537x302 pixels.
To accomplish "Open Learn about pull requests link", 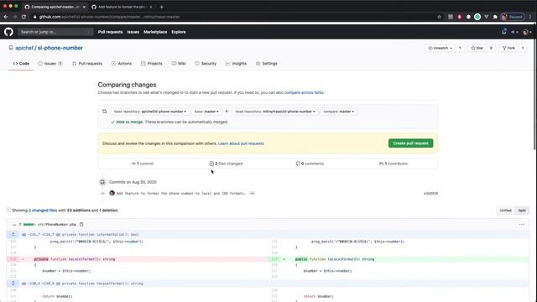I will pos(241,143).
